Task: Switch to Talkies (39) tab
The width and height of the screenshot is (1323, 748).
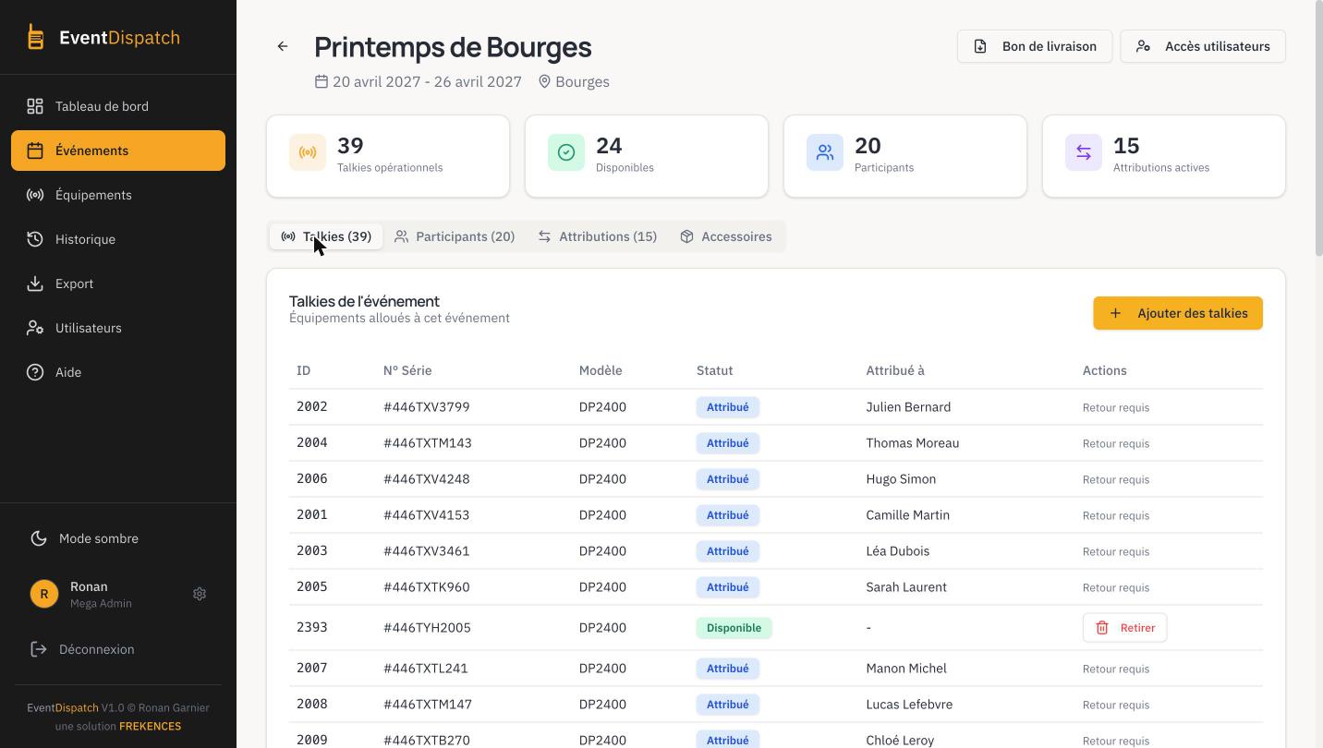Action: click(326, 236)
